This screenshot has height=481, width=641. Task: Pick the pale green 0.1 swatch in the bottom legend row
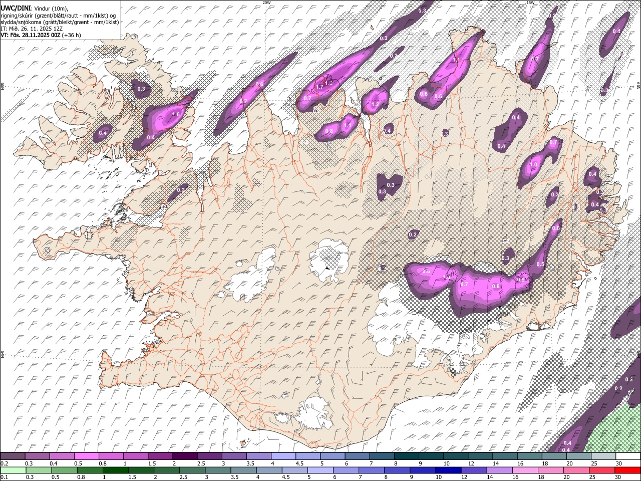pyautogui.click(x=13, y=470)
